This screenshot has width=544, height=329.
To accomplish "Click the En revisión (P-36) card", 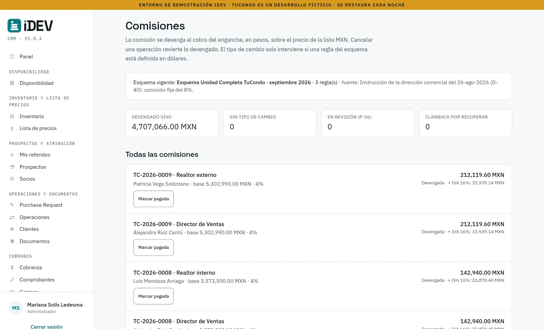I will (x=368, y=123).
